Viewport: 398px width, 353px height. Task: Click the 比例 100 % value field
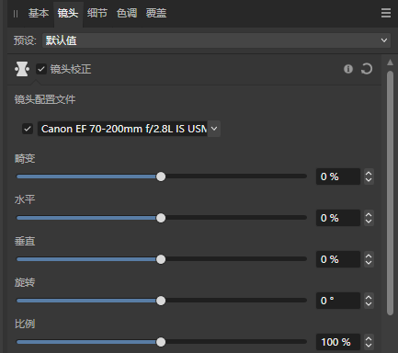point(338,342)
